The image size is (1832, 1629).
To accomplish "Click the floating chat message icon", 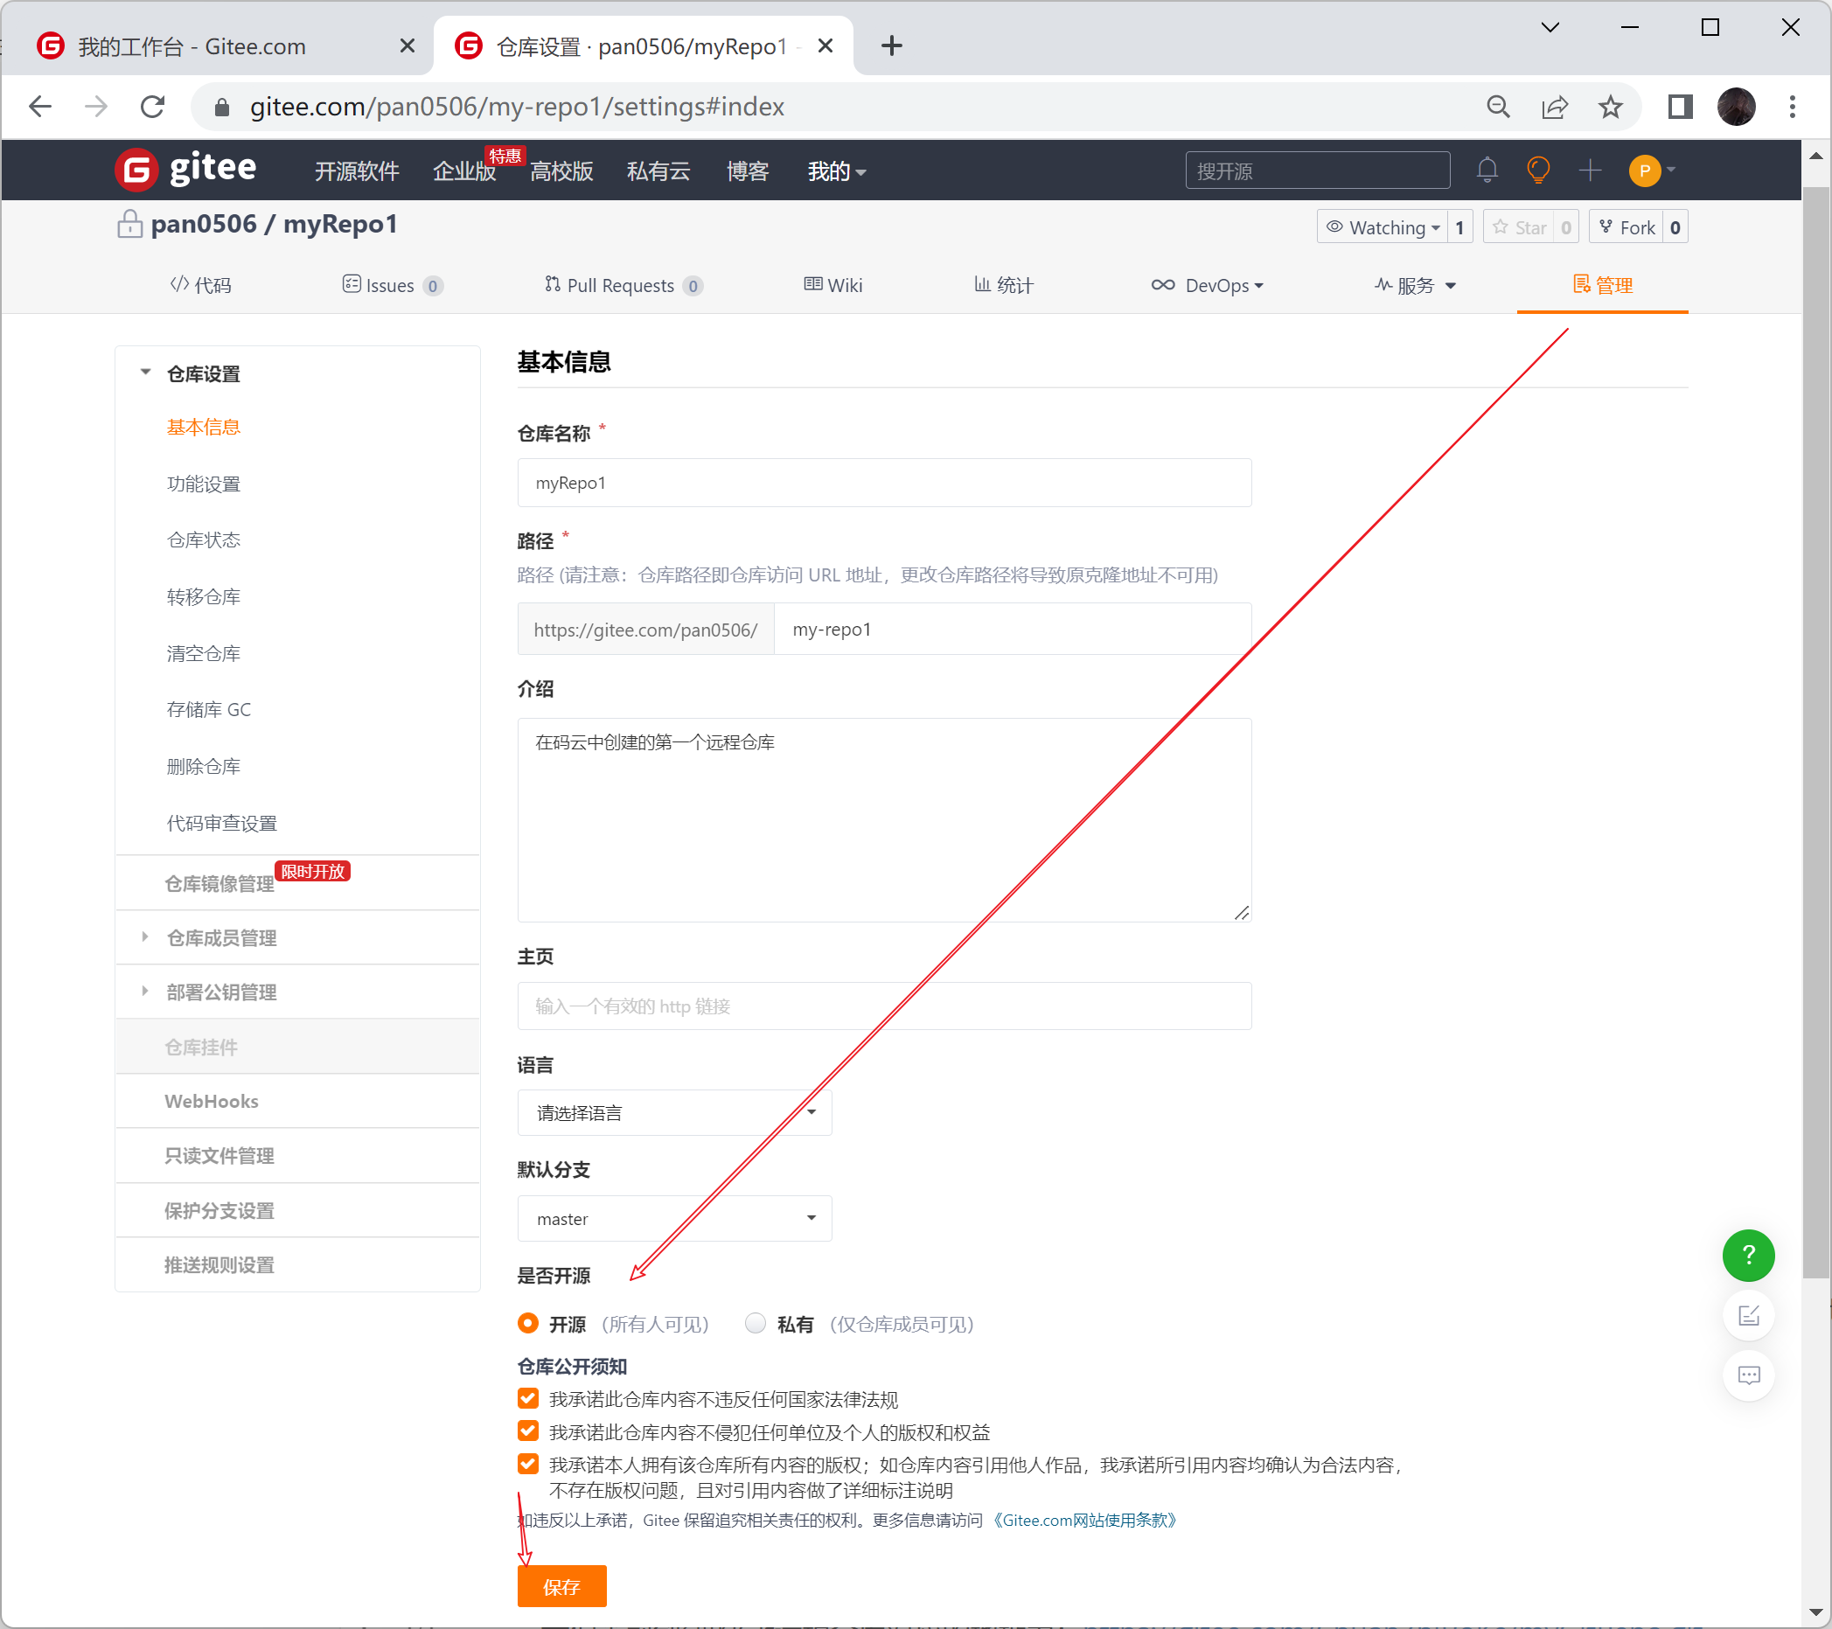I will point(1748,1375).
